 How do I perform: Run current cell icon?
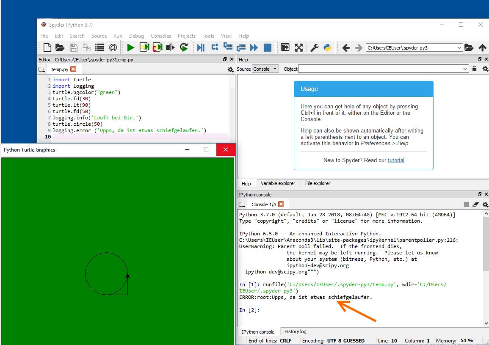point(144,47)
